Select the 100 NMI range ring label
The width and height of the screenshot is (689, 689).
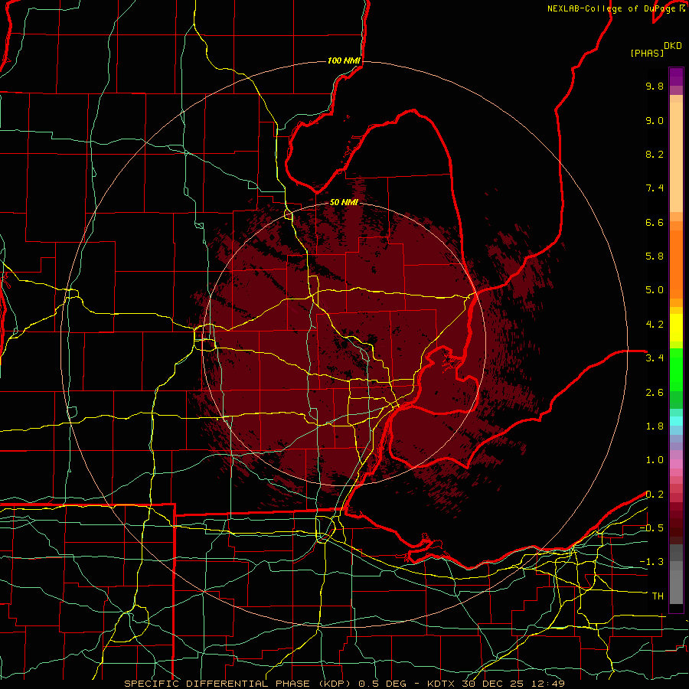pos(344,60)
